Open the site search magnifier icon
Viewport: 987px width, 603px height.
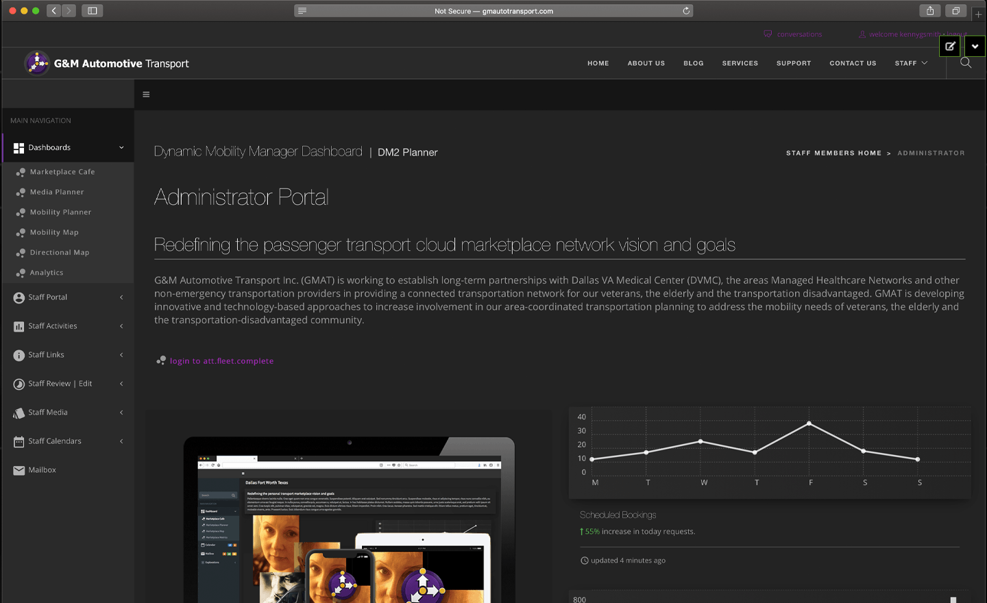(966, 63)
